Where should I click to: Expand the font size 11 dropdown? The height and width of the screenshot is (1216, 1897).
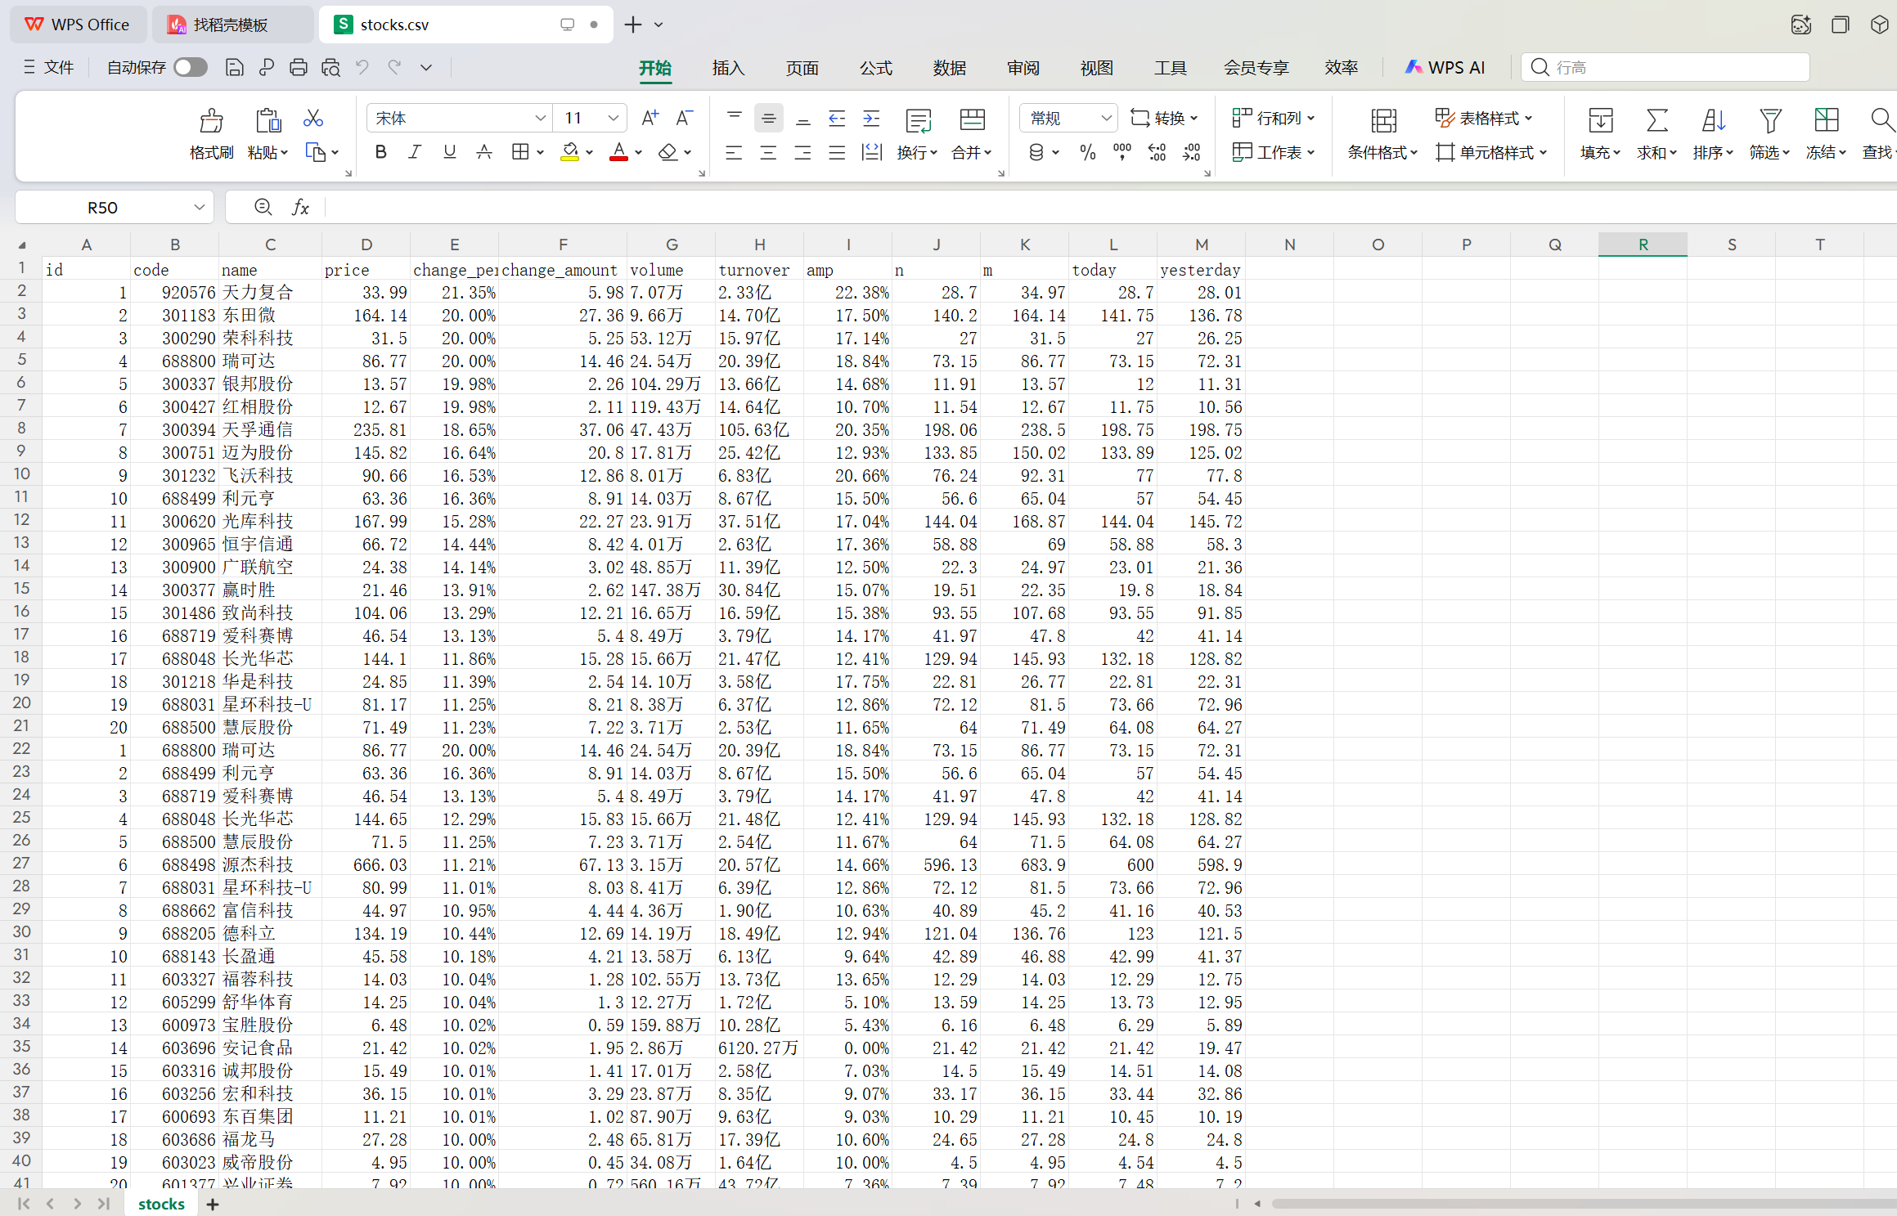pyautogui.click(x=613, y=119)
